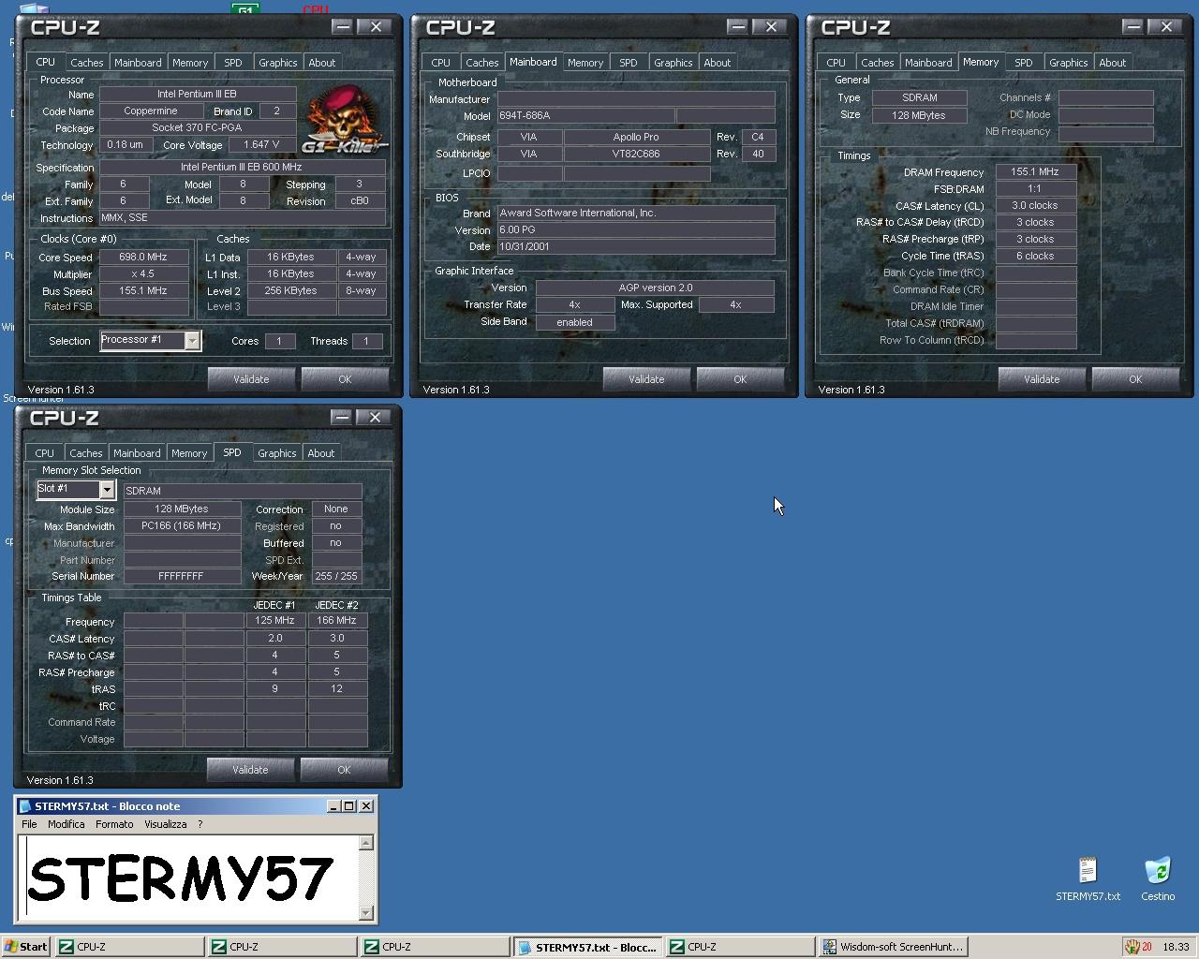Viewport: 1199px width, 959px height.
Task: Click the JEDEC #2 166 MHz cell
Action: [x=336, y=621]
